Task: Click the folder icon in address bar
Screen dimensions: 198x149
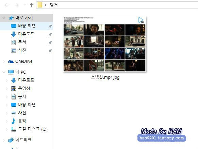Action: (x=40, y=5)
